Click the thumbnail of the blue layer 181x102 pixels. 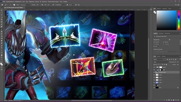[x=157, y=82]
